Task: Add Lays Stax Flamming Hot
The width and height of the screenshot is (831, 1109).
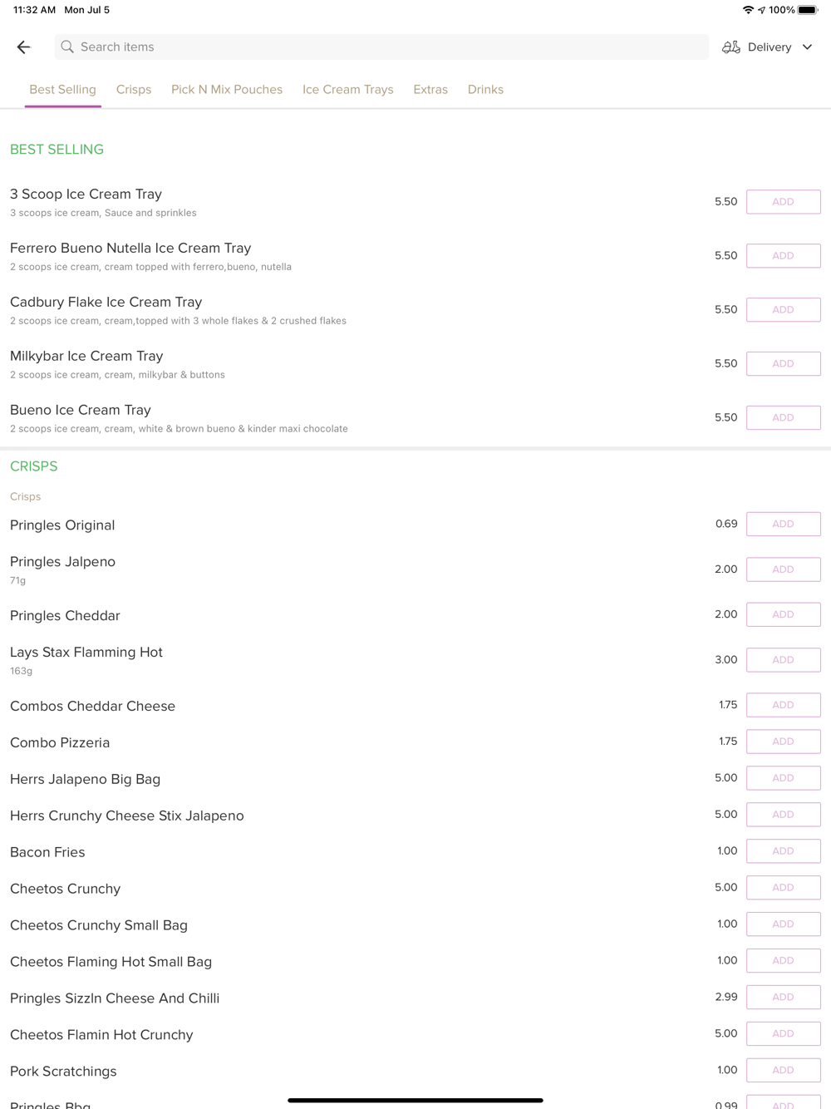Action: (x=784, y=660)
